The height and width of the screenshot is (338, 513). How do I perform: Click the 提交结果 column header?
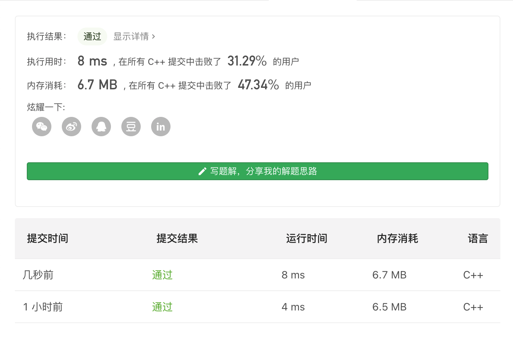click(177, 239)
